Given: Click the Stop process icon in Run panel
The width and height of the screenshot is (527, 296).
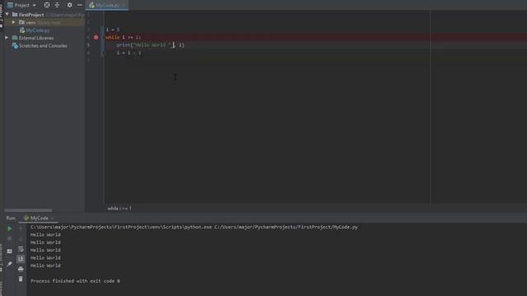Looking at the screenshot, I should 9,238.
